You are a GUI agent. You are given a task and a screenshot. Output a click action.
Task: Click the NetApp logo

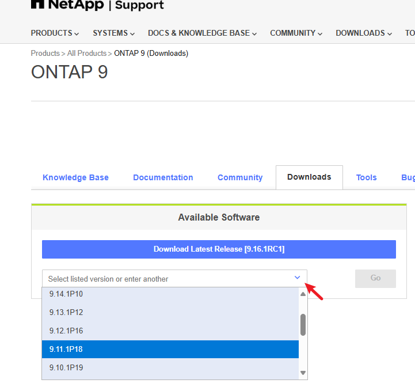pos(67,5)
